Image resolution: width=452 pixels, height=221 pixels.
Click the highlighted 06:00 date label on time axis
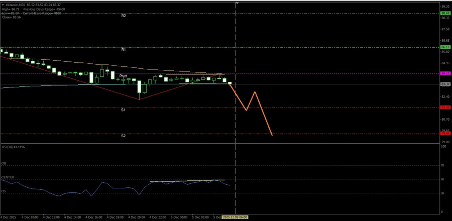coord(236,217)
